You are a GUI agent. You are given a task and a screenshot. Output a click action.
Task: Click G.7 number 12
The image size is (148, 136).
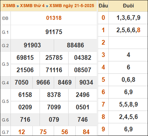pyautogui.click(x=22, y=132)
